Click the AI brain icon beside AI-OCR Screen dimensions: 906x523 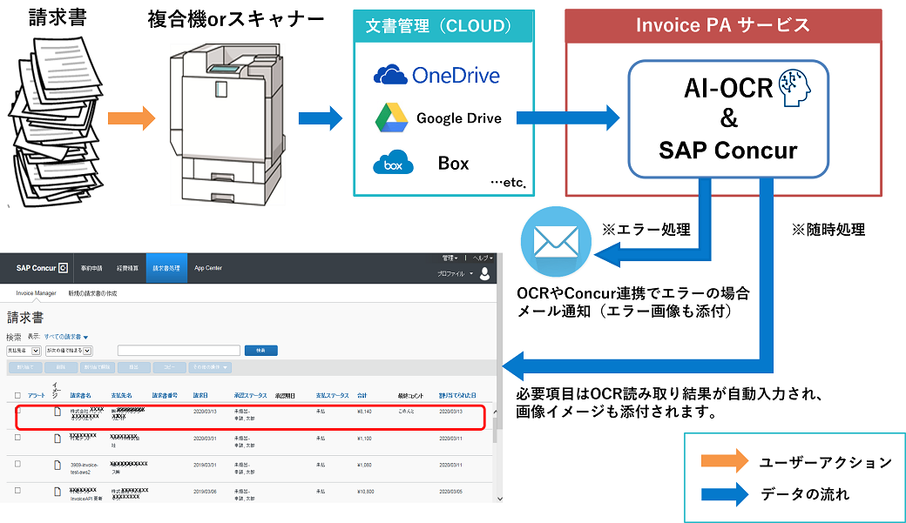(x=795, y=88)
